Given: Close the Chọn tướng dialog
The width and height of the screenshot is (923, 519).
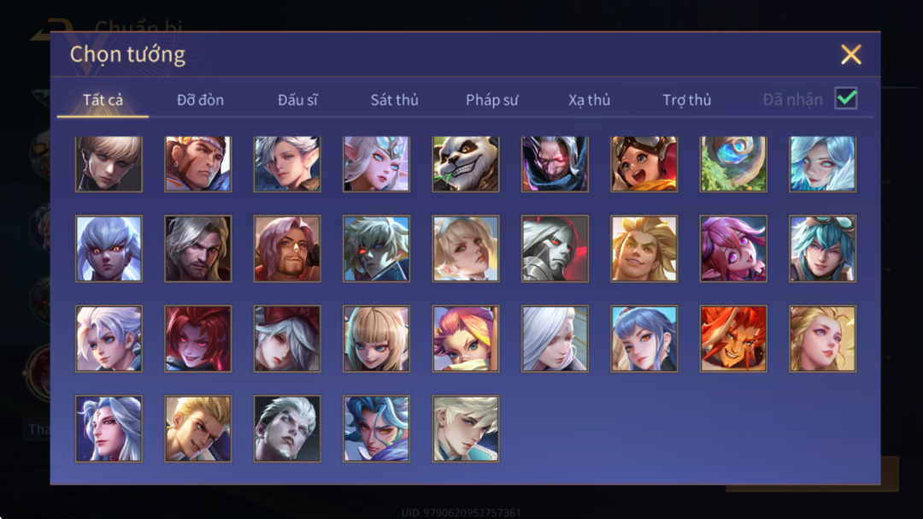Looking at the screenshot, I should [x=850, y=54].
